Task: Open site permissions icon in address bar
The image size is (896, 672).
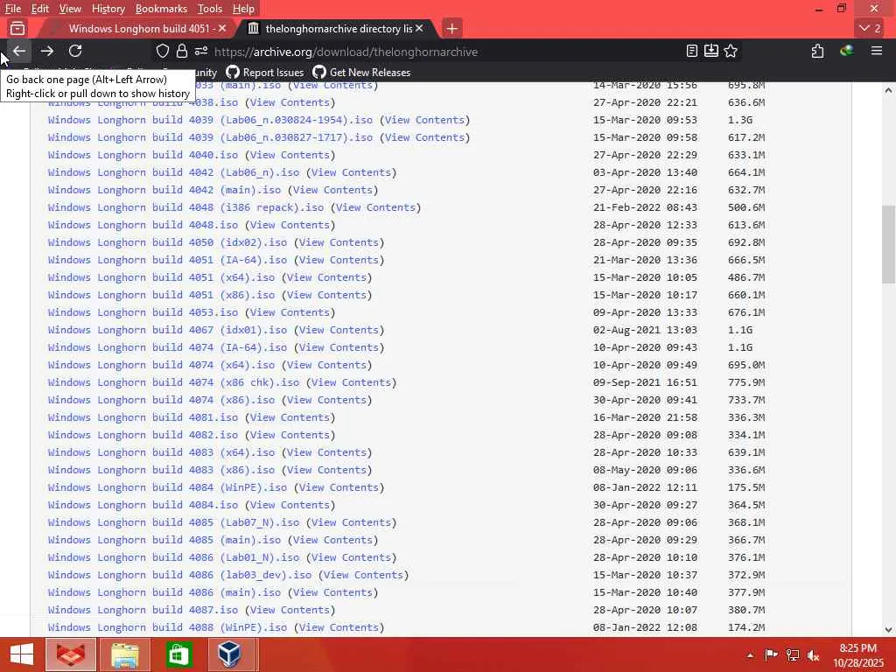Action: click(200, 52)
